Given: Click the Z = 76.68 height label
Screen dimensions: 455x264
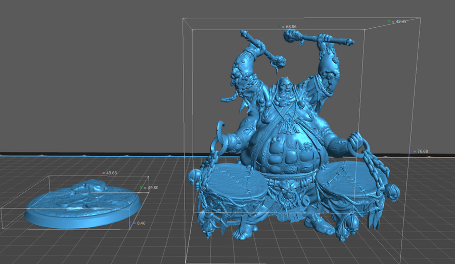Looking at the screenshot, I should 419,151.
